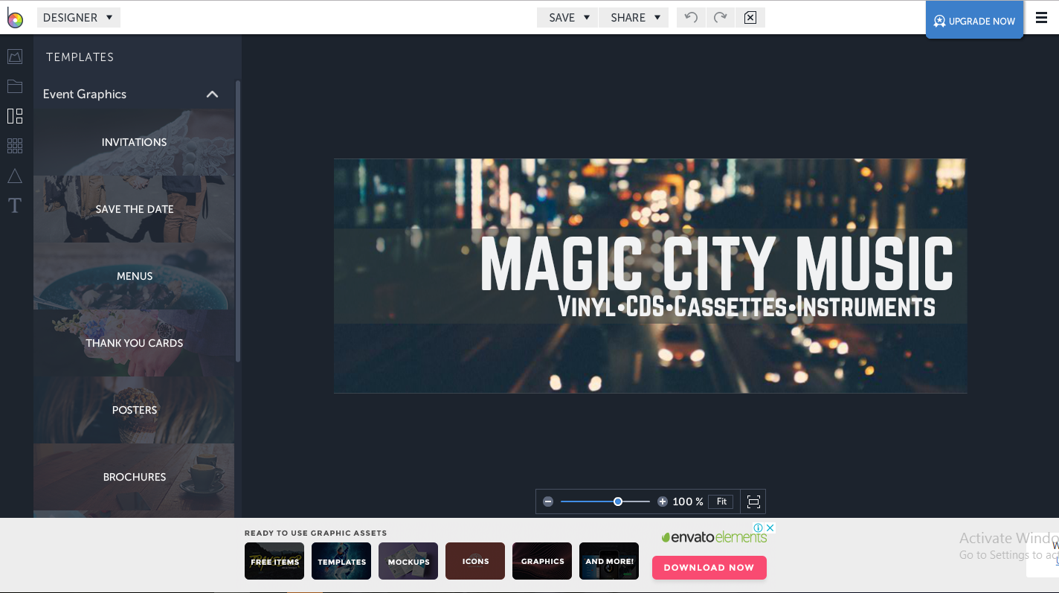Click the envato elements logo
This screenshot has width=1059, height=593.
pyautogui.click(x=714, y=537)
